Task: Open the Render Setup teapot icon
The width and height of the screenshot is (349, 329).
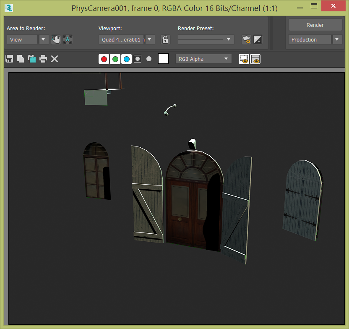Action: click(x=247, y=39)
